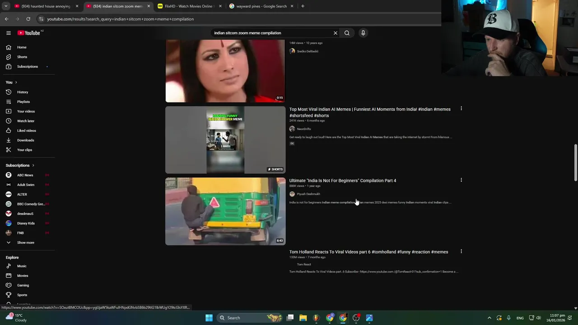
Task: Open the Windows Start menu
Action: pyautogui.click(x=209, y=318)
